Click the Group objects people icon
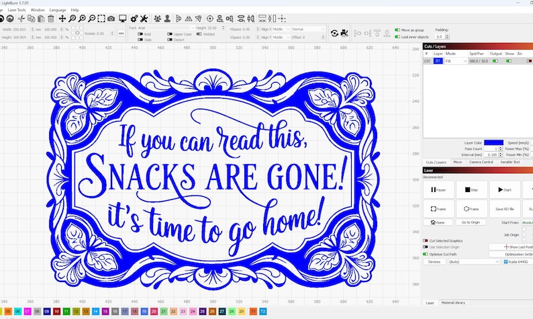This screenshot has height=319, width=533. (x=157, y=19)
